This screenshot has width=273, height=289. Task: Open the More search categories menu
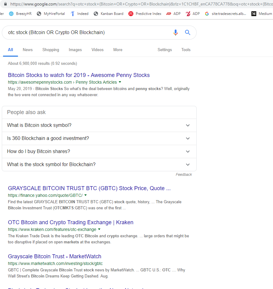pos(118,50)
